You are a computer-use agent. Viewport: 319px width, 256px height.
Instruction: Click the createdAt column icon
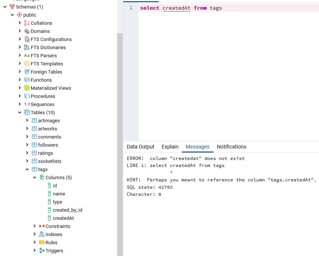click(x=49, y=218)
